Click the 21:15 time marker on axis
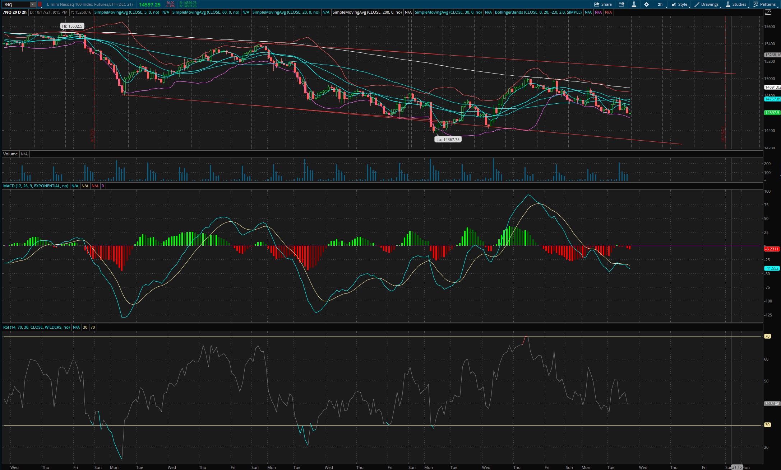781x470 pixels. (737, 467)
